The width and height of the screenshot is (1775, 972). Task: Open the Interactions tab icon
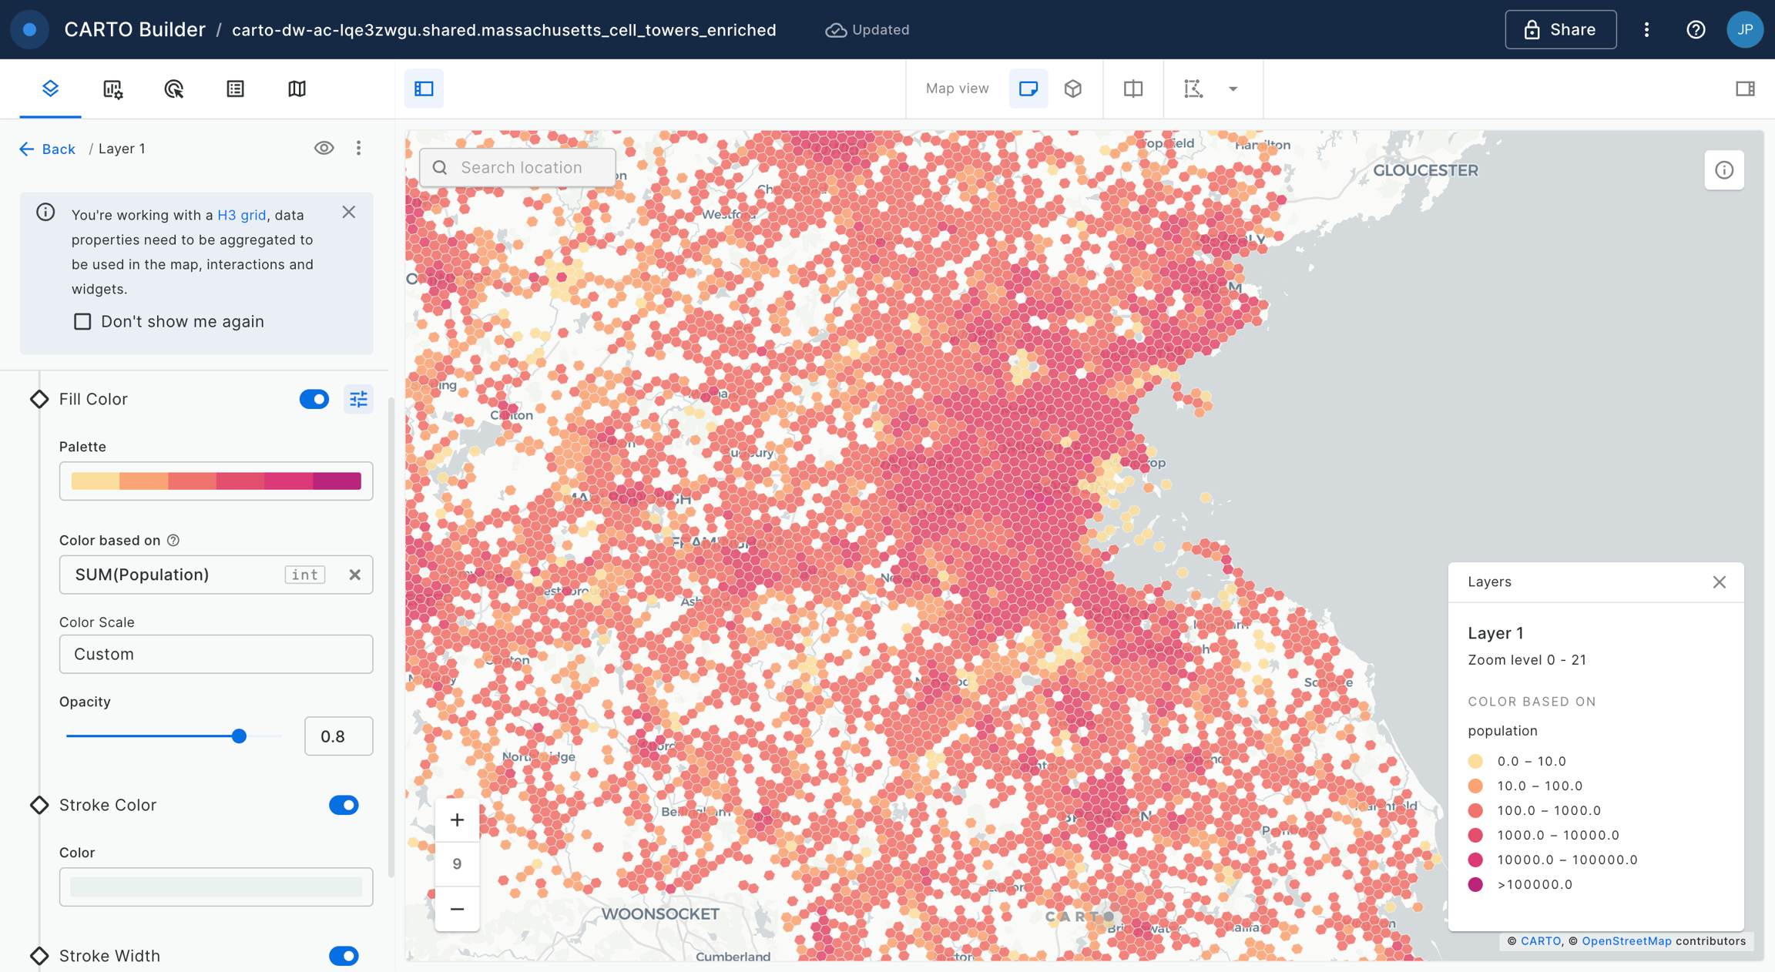point(174,89)
